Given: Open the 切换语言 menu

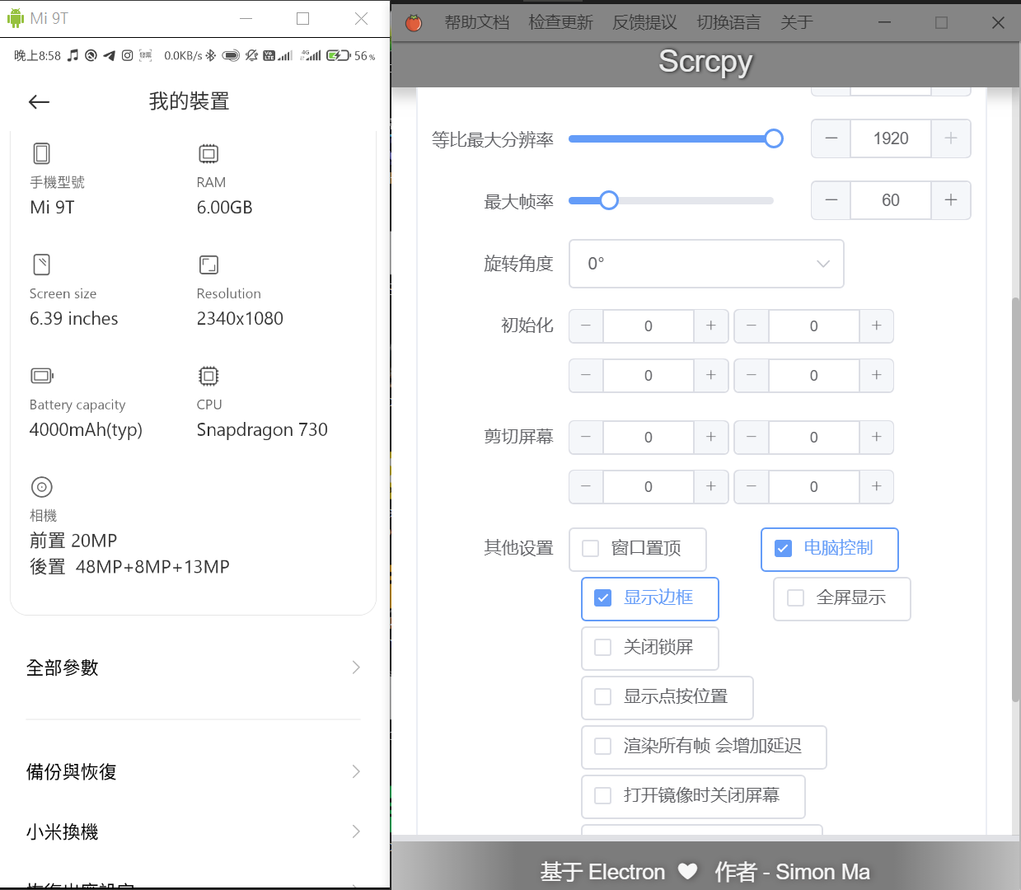Looking at the screenshot, I should click(729, 22).
